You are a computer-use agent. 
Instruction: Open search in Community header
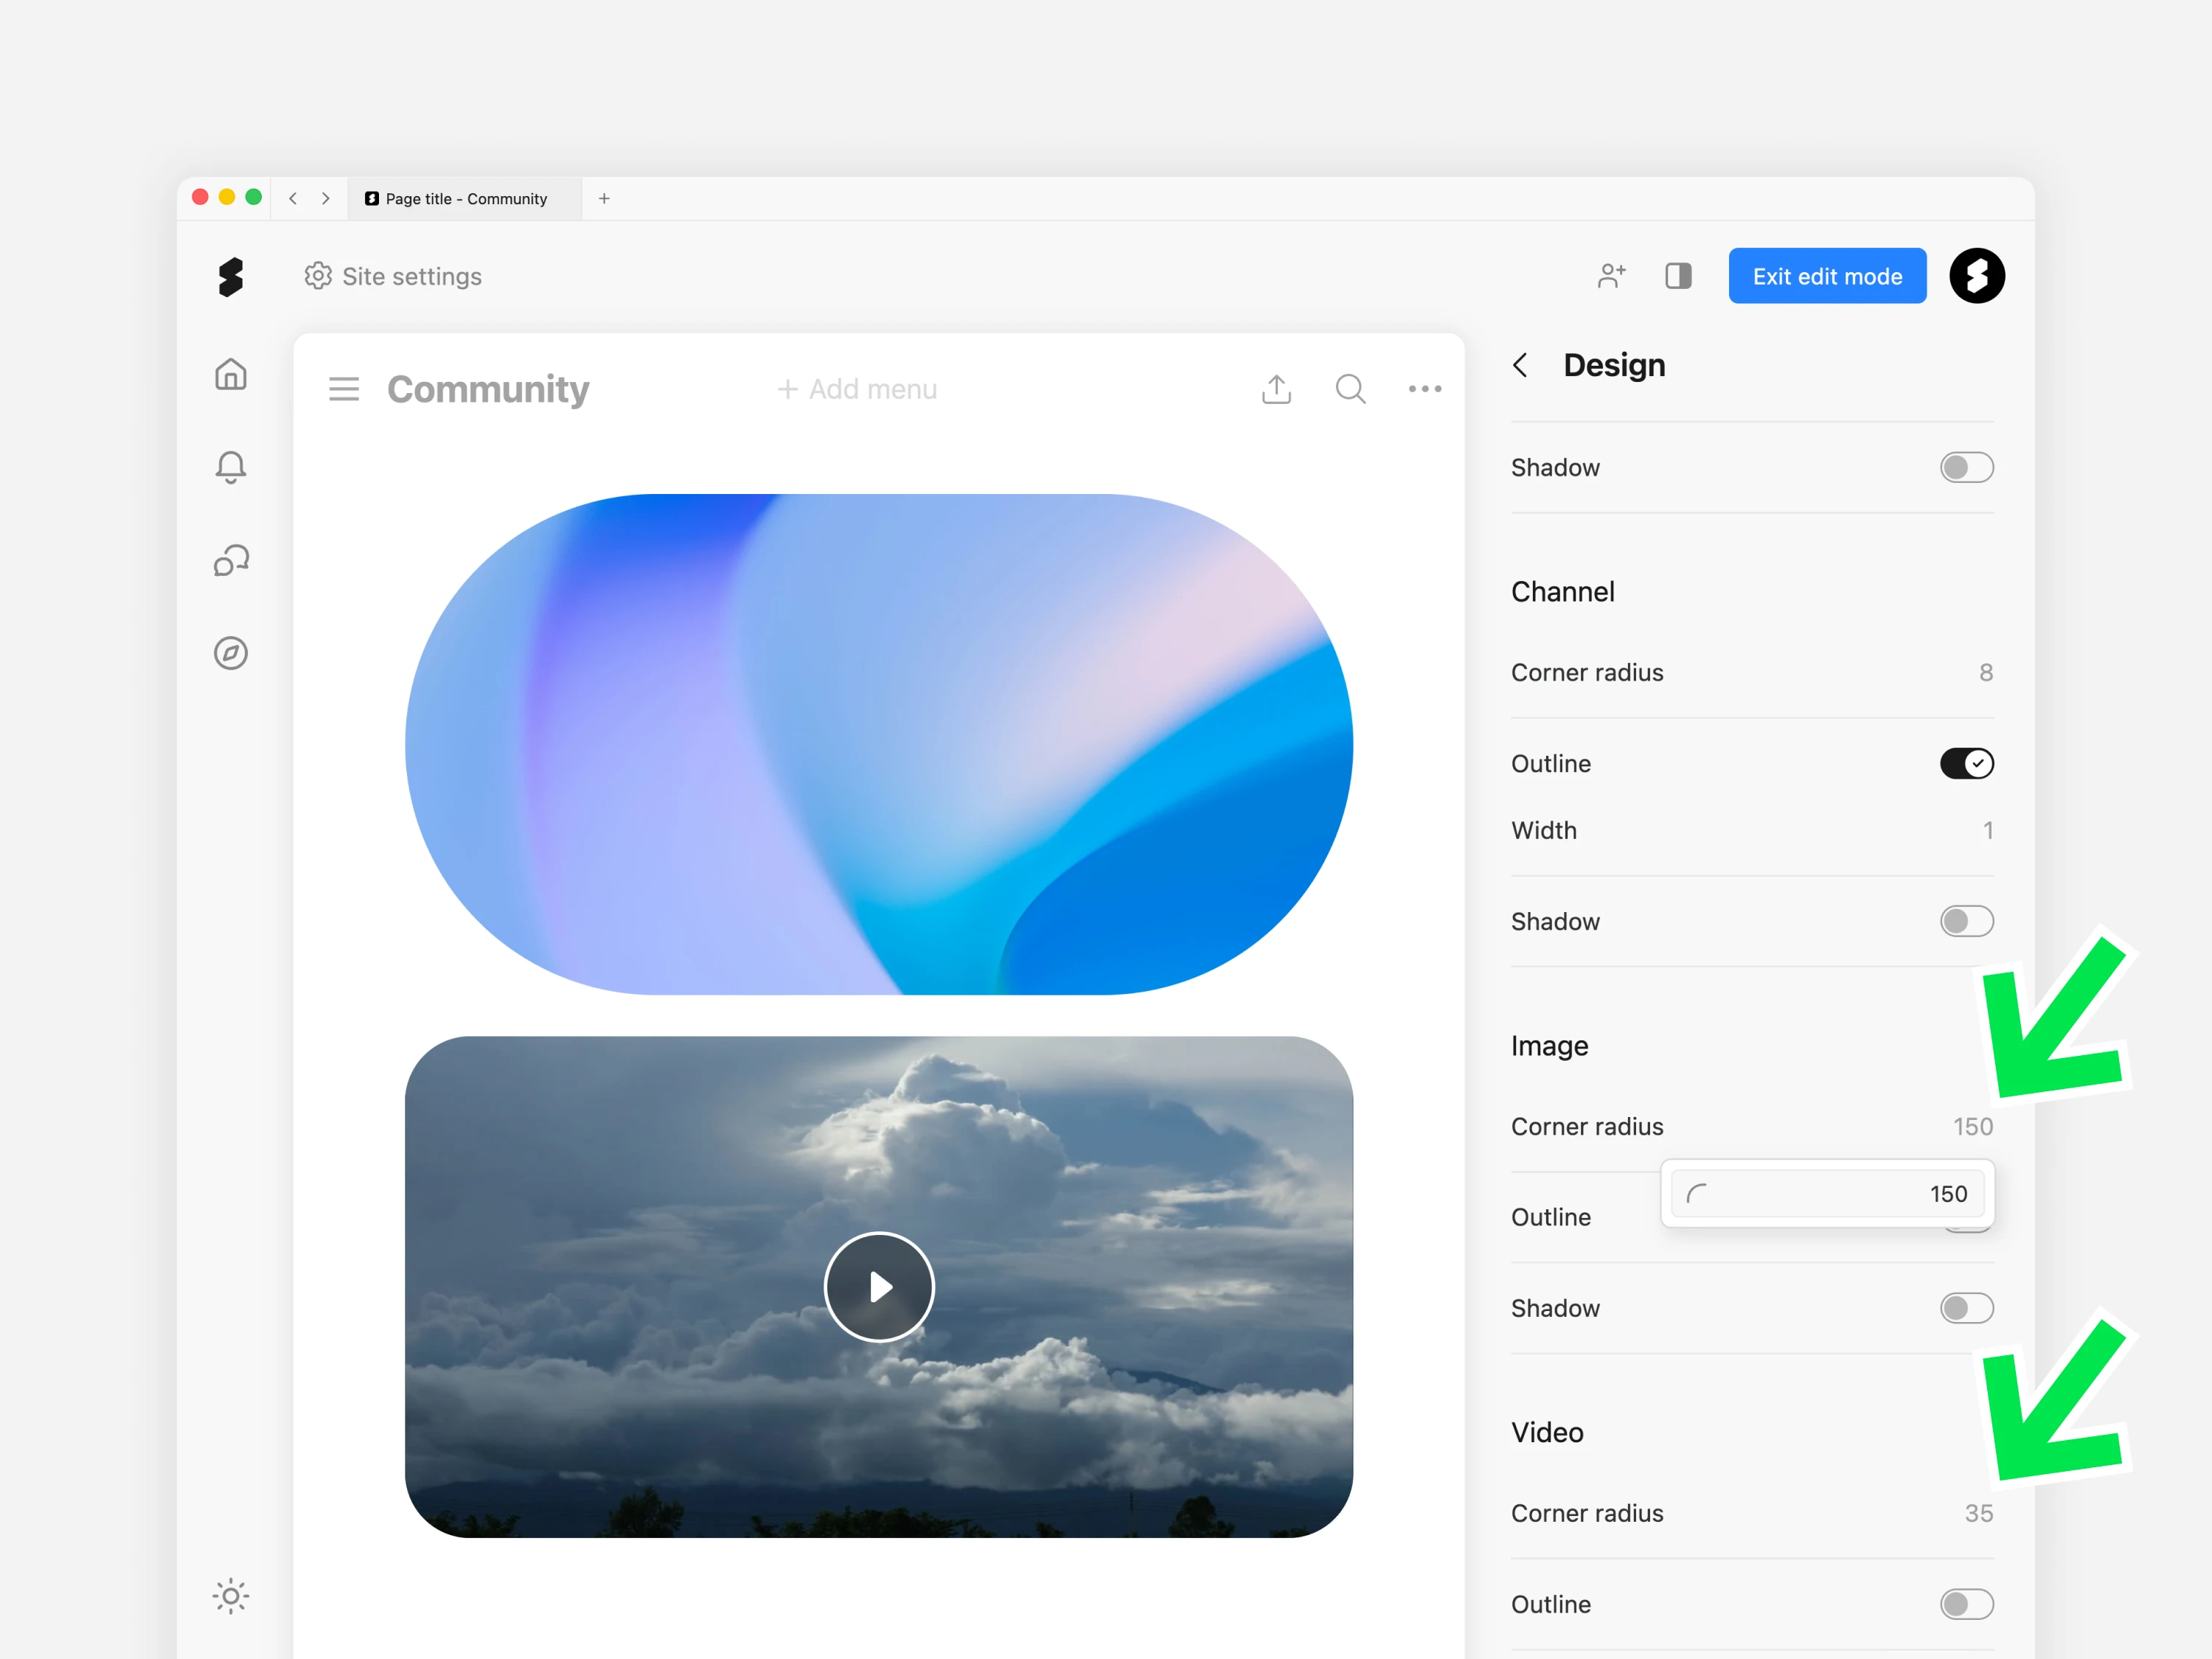pyautogui.click(x=1350, y=389)
